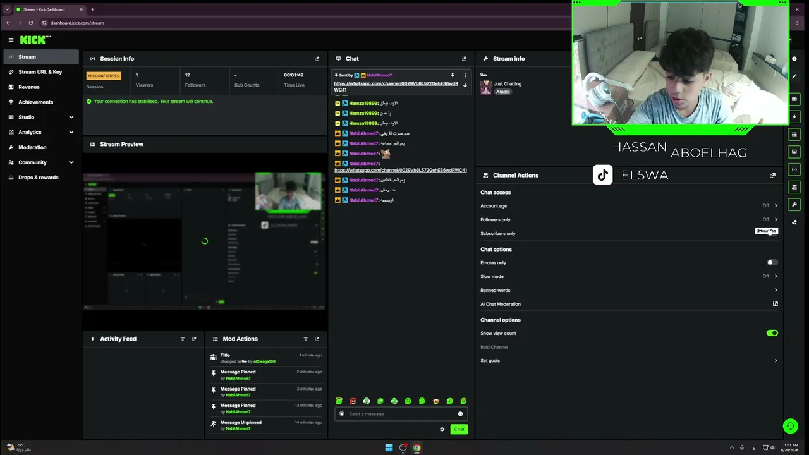Image resolution: width=809 pixels, height=455 pixels.
Task: Filter the Mod Actions list
Action: (x=306, y=339)
